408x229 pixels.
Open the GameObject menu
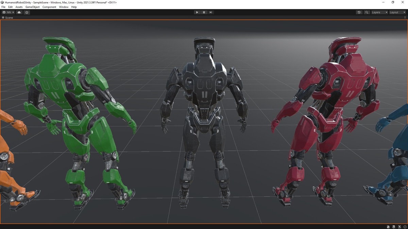(32, 7)
